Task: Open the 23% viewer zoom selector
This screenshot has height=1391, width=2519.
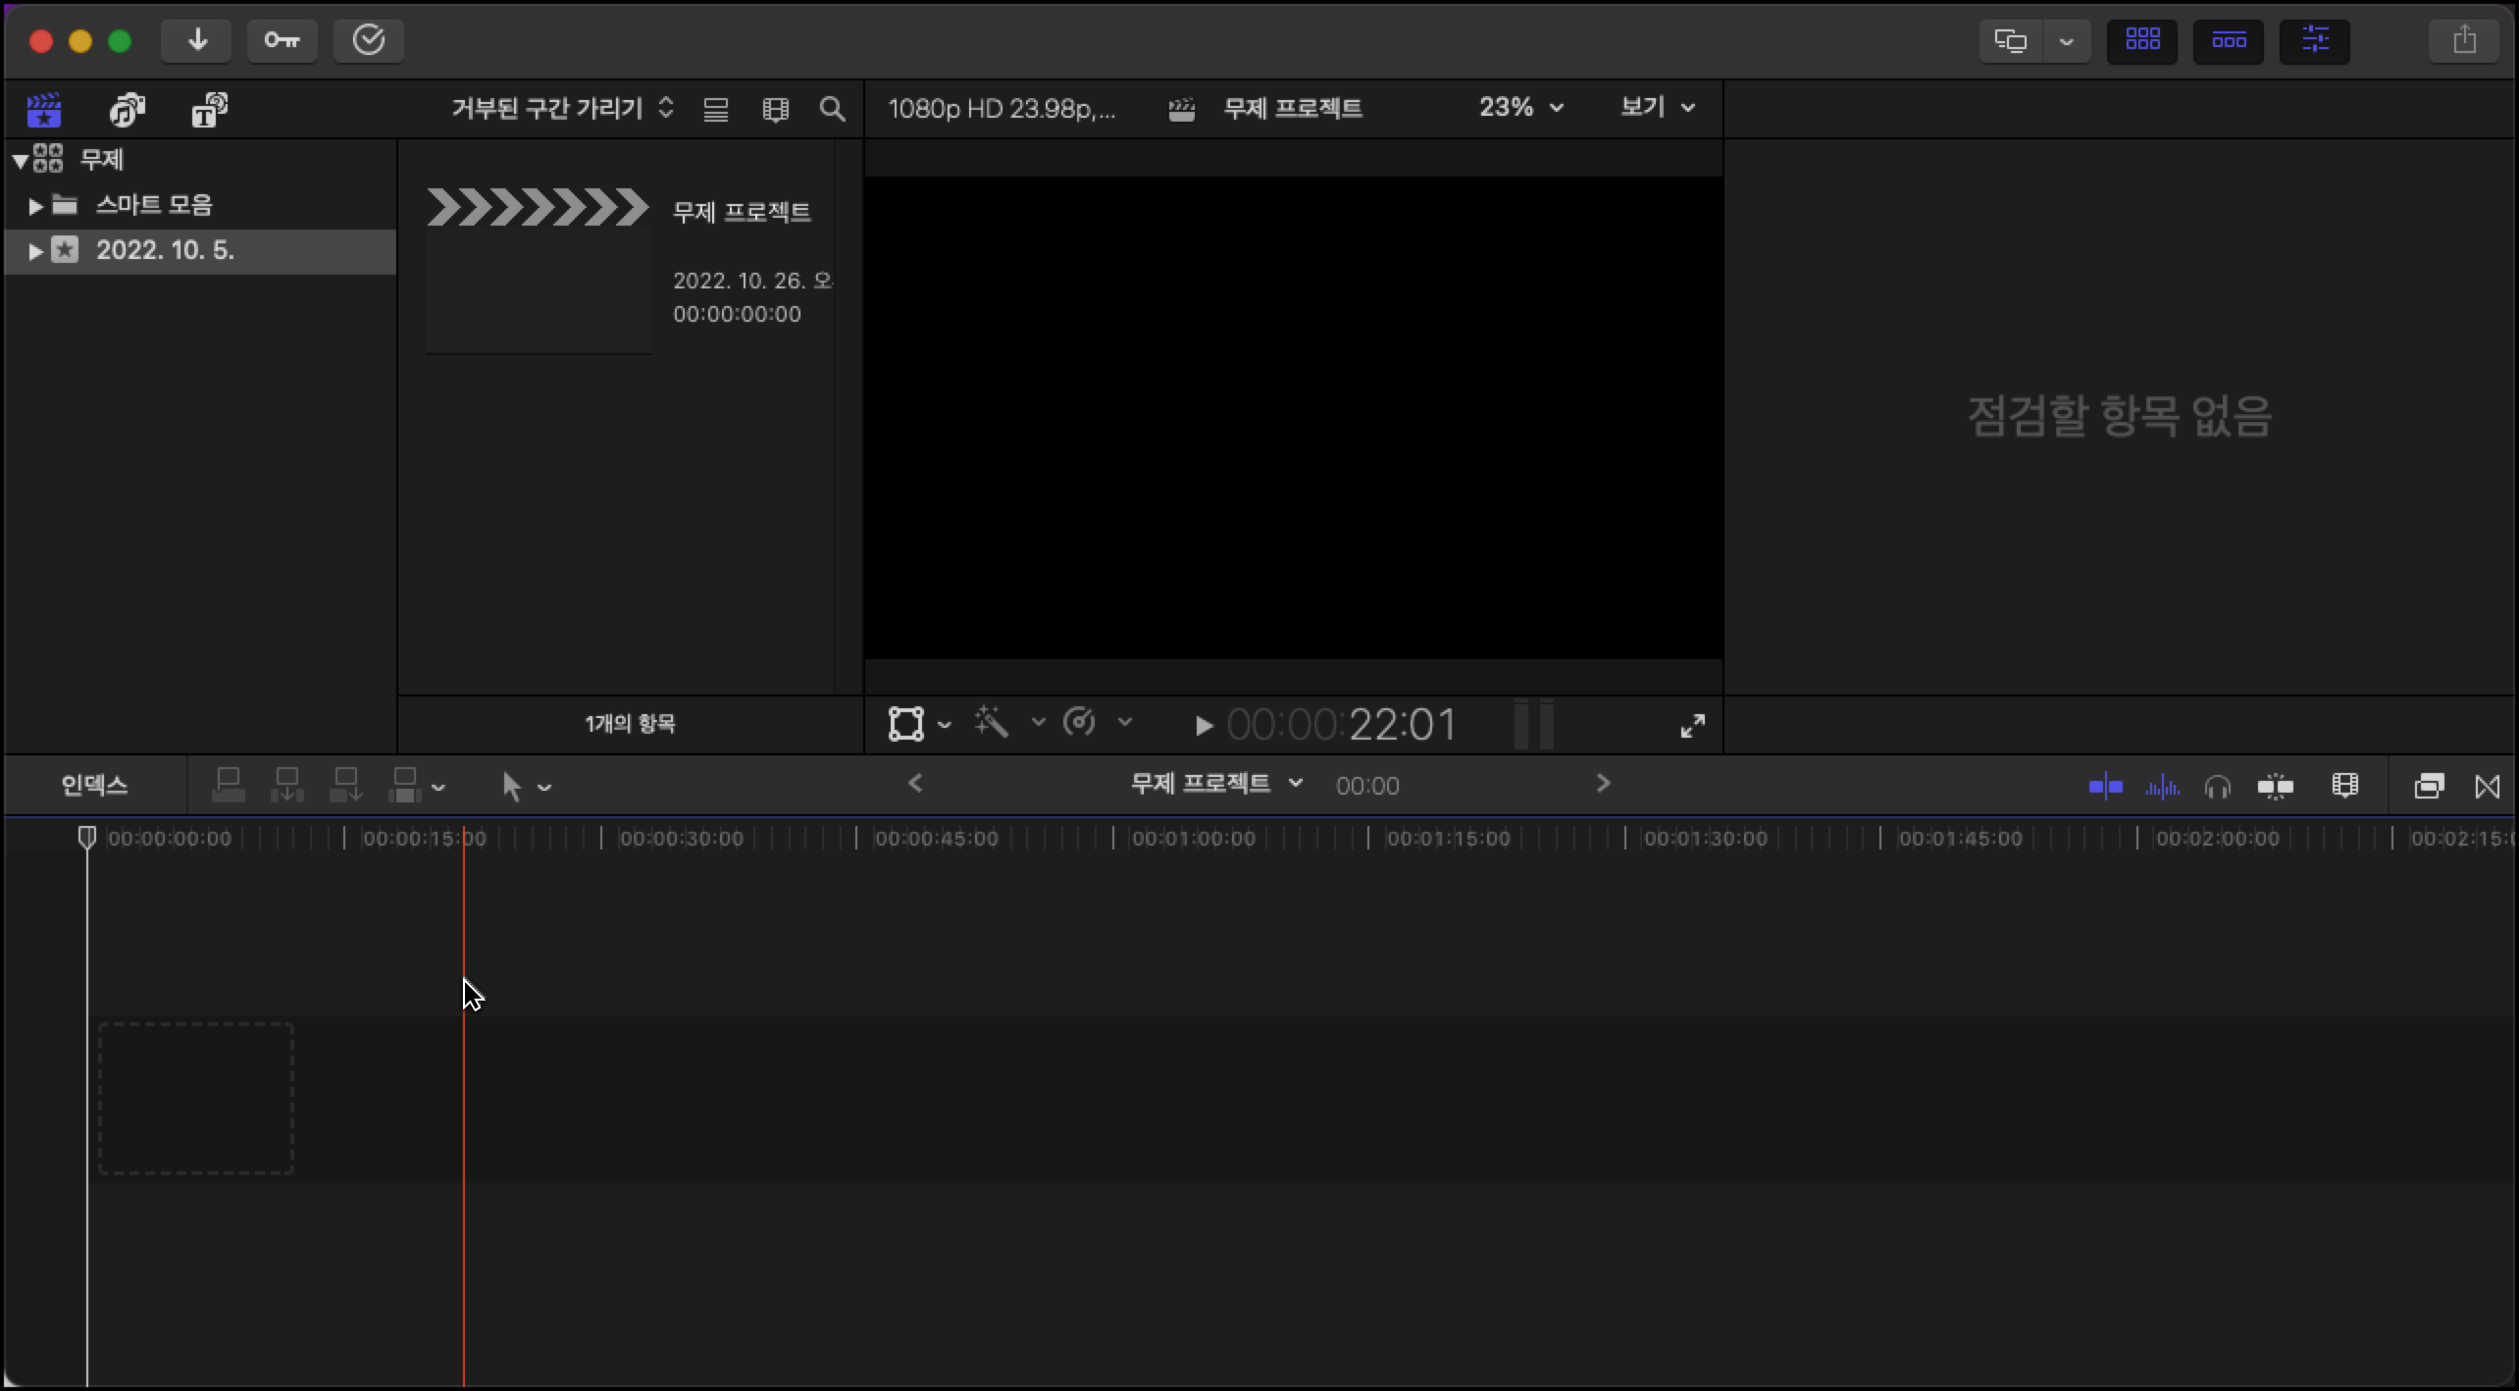Action: pos(1517,108)
